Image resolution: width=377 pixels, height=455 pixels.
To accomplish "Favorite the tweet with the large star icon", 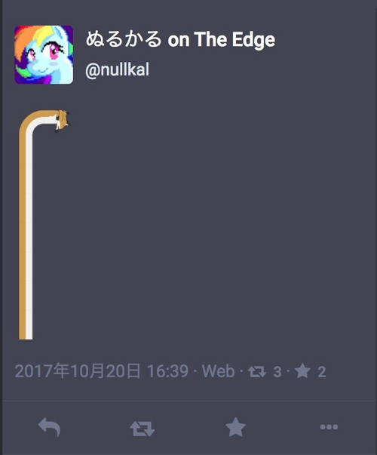I will 235,427.
